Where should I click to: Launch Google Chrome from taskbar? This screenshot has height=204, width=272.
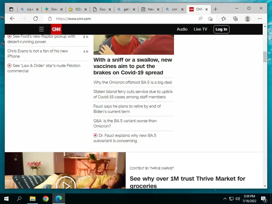click(46, 199)
